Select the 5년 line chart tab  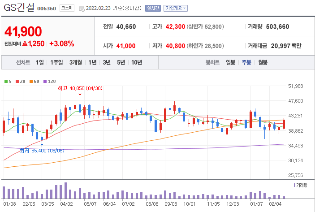121,62
